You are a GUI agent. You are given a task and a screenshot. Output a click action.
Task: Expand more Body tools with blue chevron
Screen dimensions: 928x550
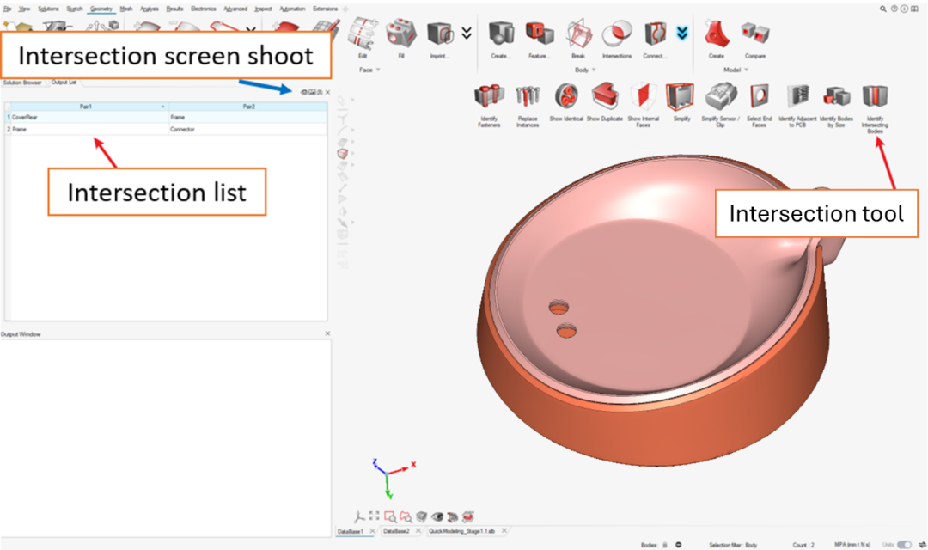tap(681, 33)
